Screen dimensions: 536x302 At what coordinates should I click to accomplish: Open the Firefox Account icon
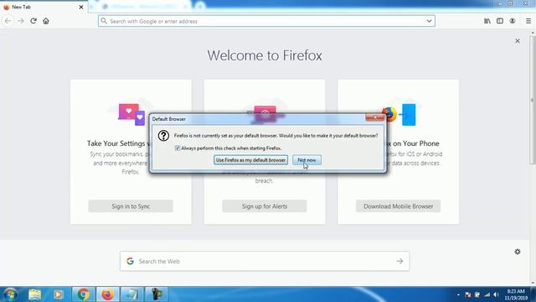coord(512,21)
